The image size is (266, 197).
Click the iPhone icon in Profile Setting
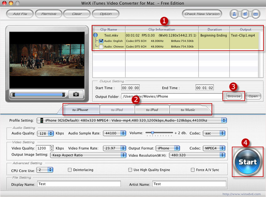pyautogui.click(x=42, y=121)
